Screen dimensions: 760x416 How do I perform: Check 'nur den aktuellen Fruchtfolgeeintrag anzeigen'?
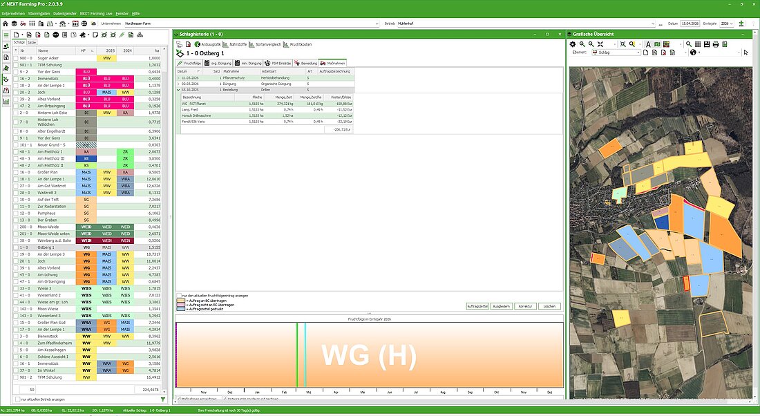(x=179, y=295)
